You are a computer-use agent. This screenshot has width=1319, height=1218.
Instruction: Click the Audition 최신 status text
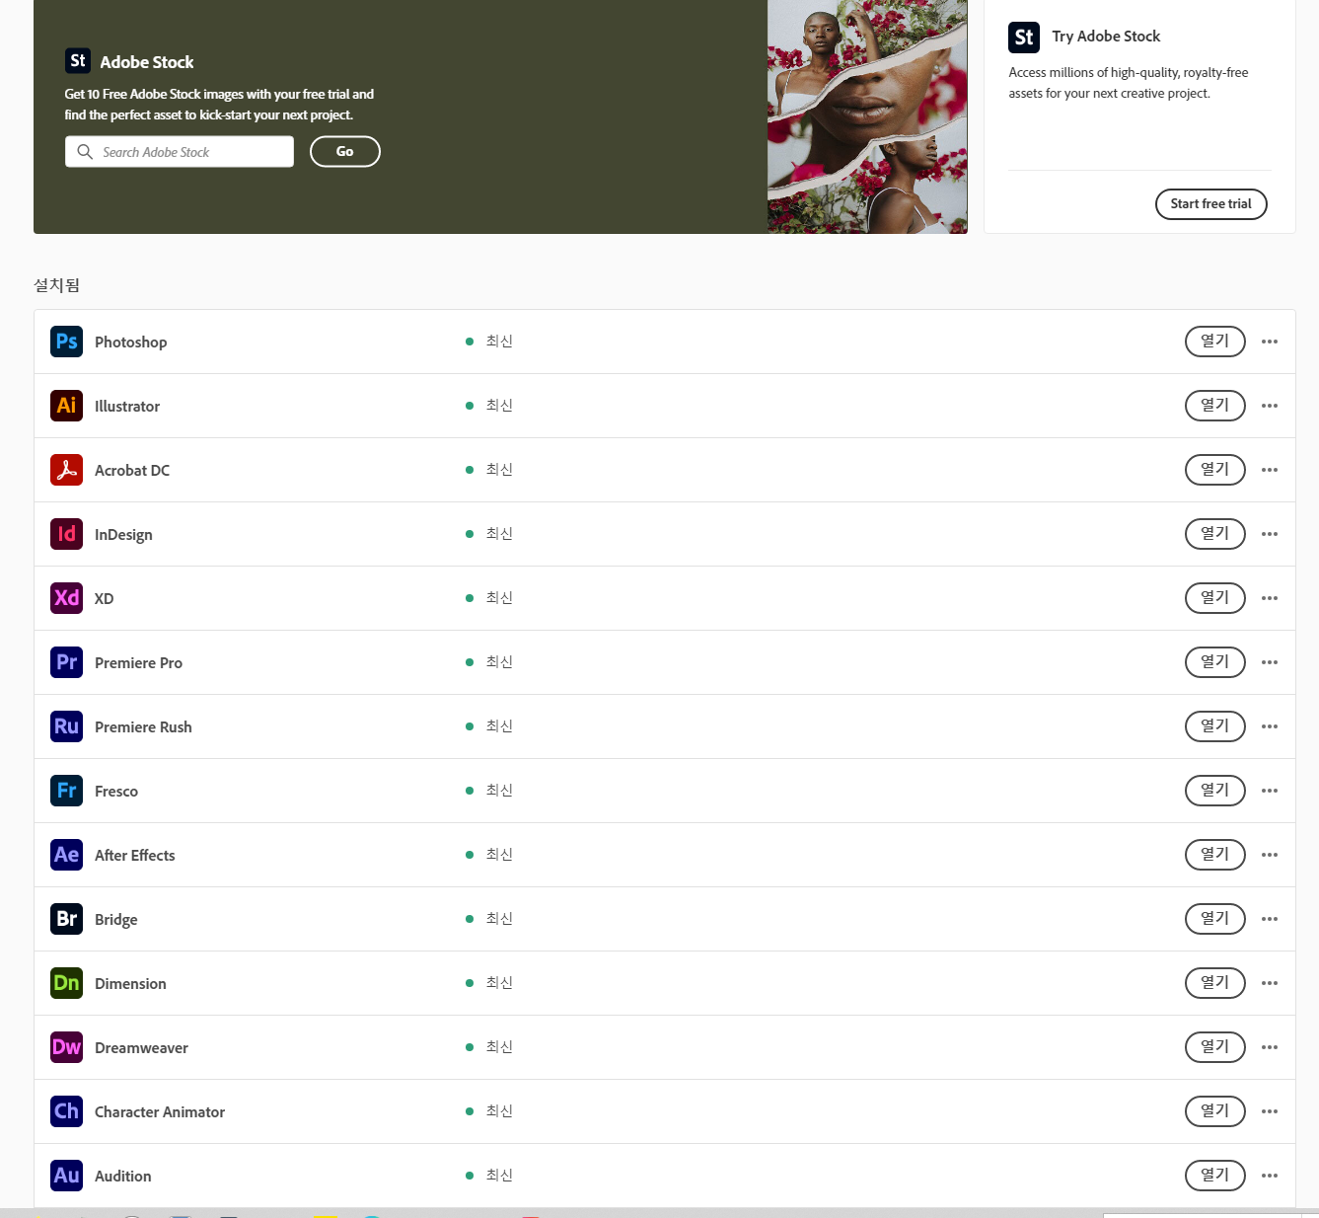click(x=499, y=1176)
